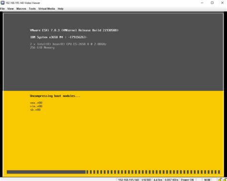Click the NUM lock status indicator
The width and height of the screenshot is (227, 181).
click(x=207, y=180)
